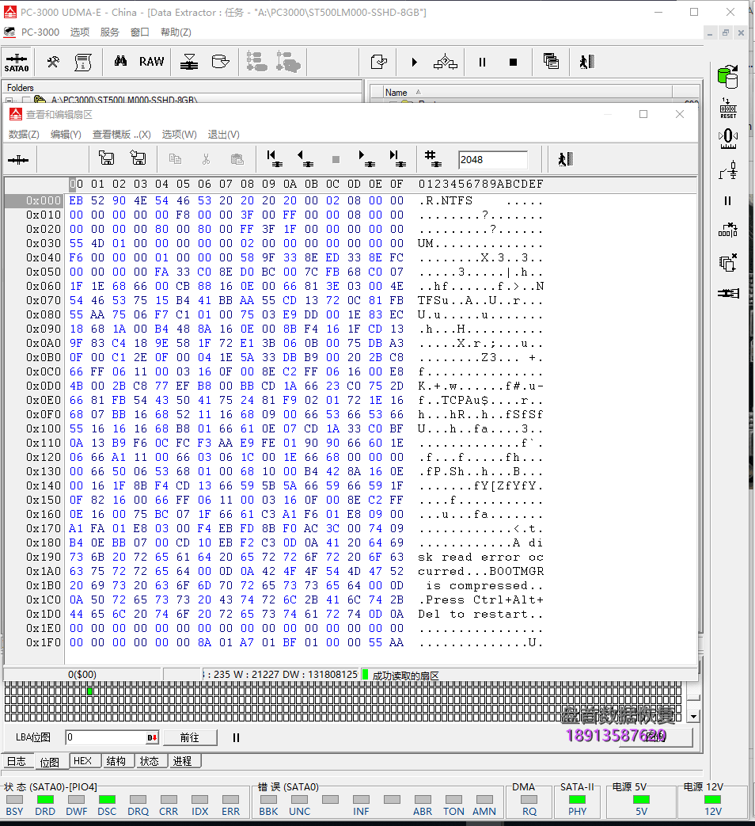Screen dimensions: 755x826
Task: Click the red D arrow in LBA field
Action: pos(152,737)
